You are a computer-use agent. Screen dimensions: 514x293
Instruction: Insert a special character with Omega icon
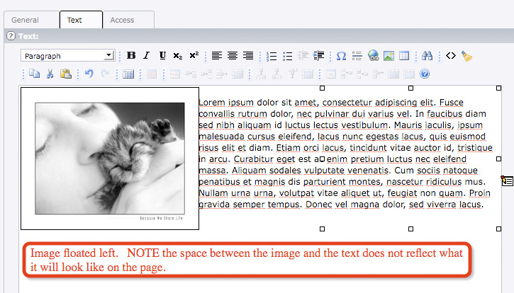click(x=341, y=56)
